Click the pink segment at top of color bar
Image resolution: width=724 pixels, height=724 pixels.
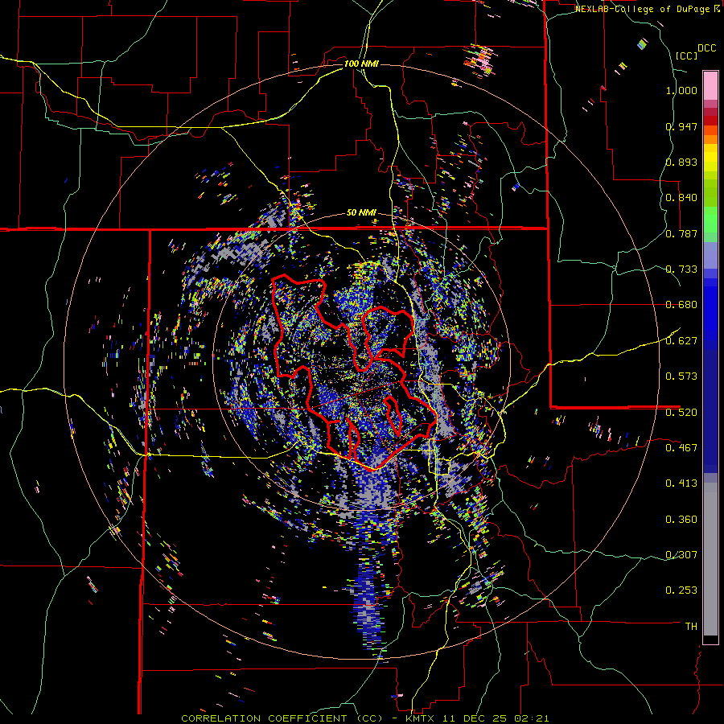pos(710,85)
